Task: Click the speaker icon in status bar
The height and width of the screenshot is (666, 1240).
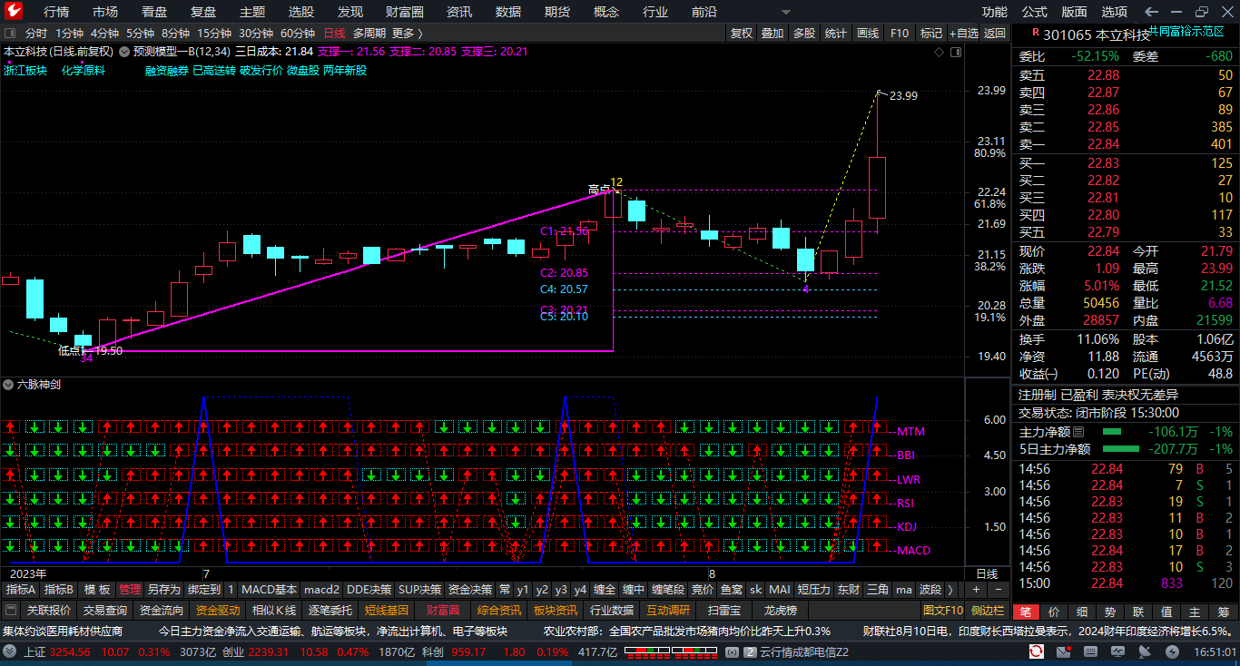Action: coord(731,651)
